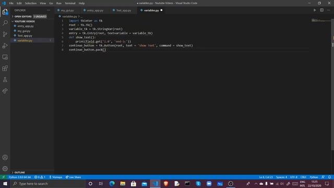Open the View menu
This screenshot has width=334, height=188.
click(x=43, y=3)
